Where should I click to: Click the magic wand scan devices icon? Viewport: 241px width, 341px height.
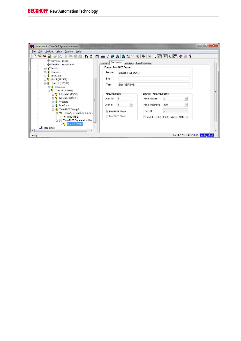[x=133, y=56]
